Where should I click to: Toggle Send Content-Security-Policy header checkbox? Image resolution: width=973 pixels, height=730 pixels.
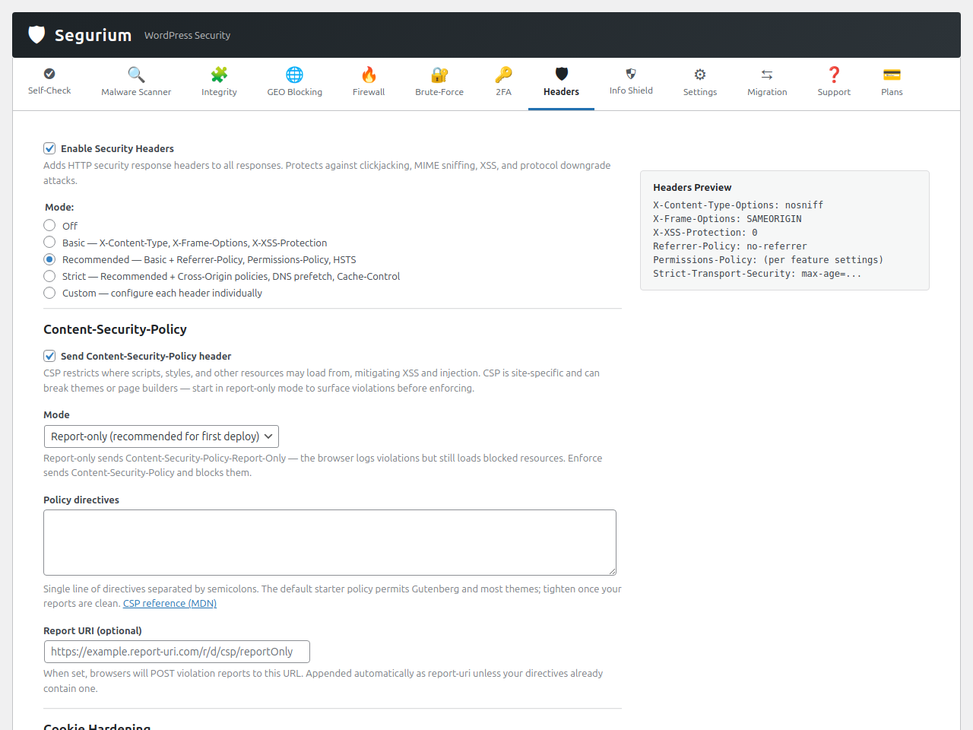(49, 356)
